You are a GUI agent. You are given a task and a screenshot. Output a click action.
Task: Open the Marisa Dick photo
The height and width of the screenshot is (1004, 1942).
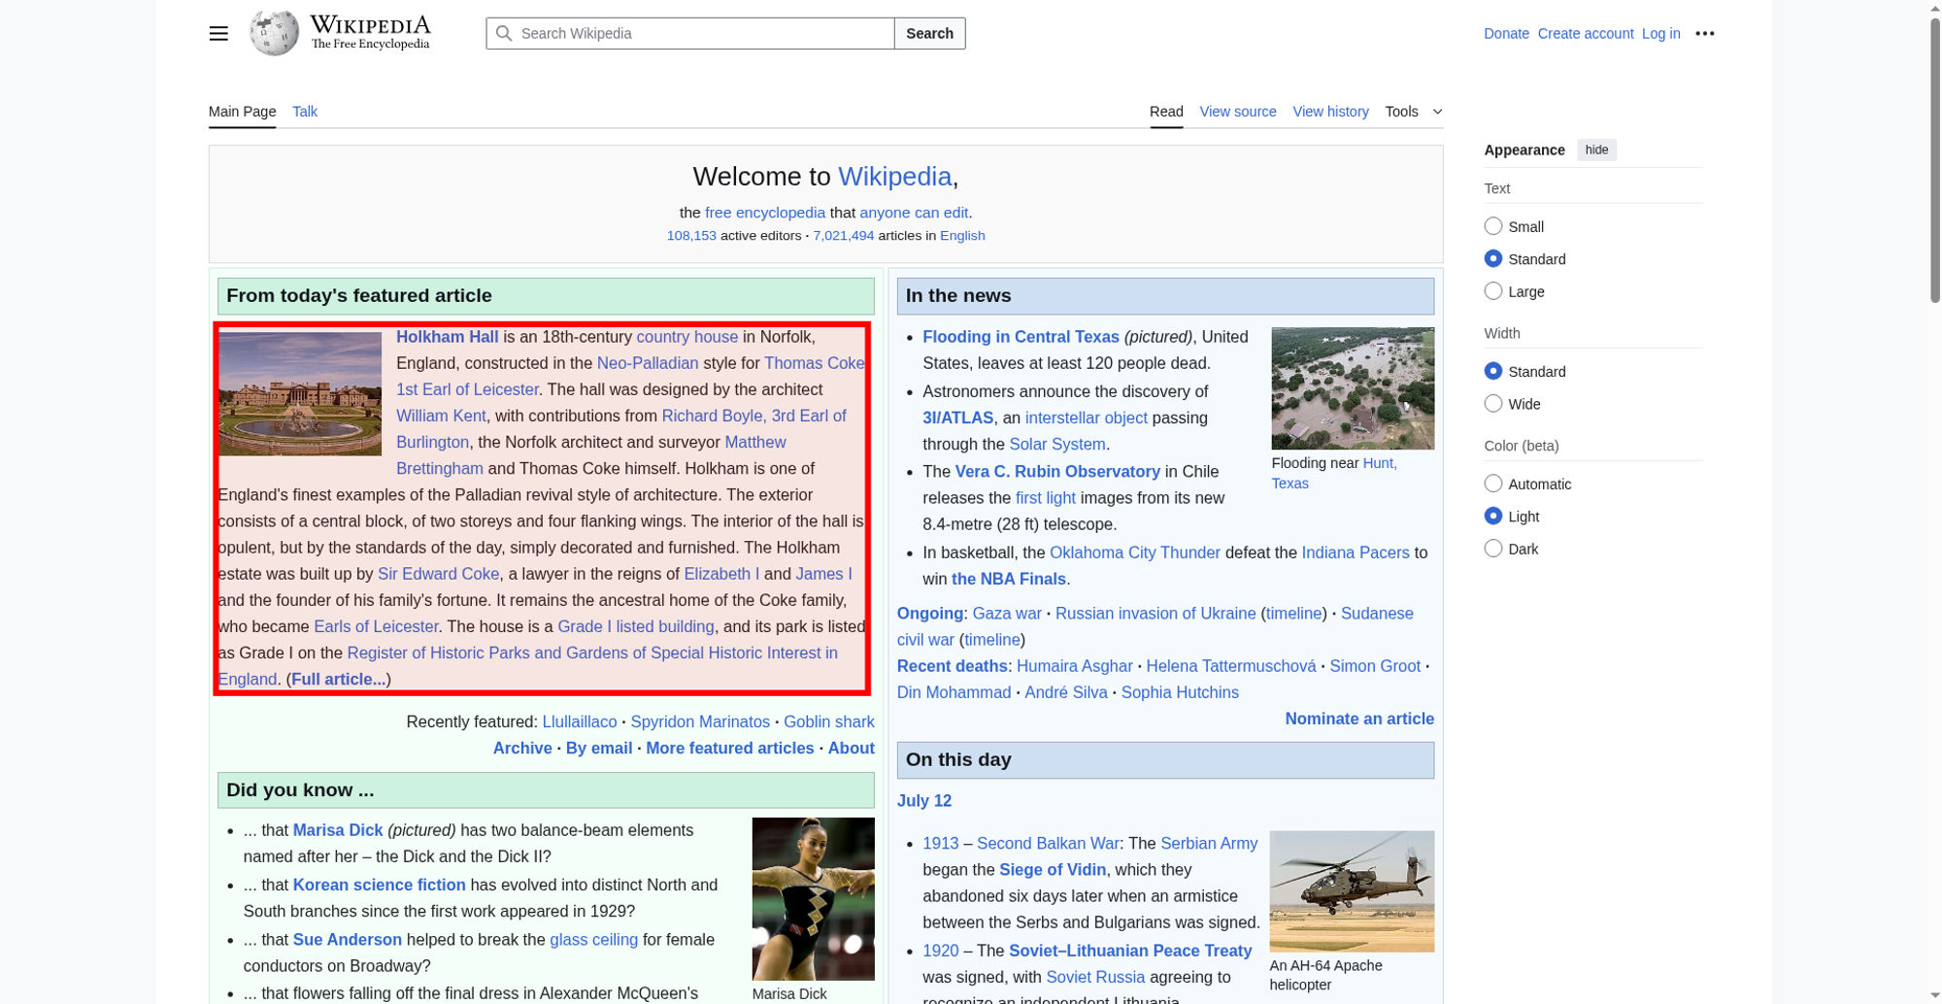coord(813,898)
